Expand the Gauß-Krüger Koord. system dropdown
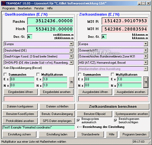The height and width of the screenshot is (145, 152). [x=71, y=56]
